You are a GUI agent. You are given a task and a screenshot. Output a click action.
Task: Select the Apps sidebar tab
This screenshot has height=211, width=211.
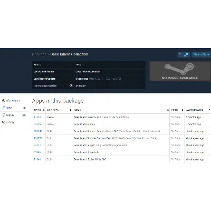(x=14, y=108)
